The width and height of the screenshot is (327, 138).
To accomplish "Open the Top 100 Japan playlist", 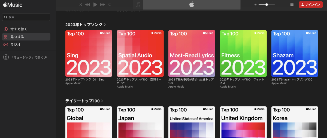I will tap(140, 122).
